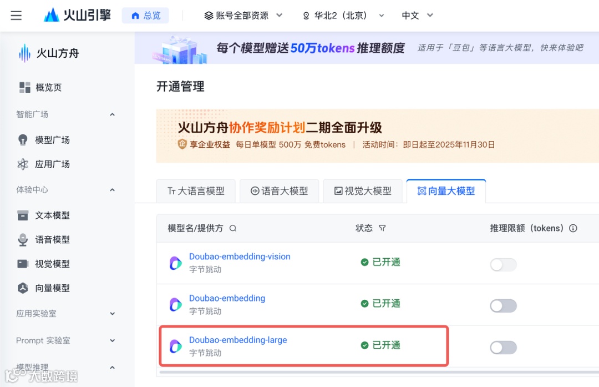The width and height of the screenshot is (599, 387).
Task: Click the Doubao-embedding-vision model logo
Action: (176, 263)
